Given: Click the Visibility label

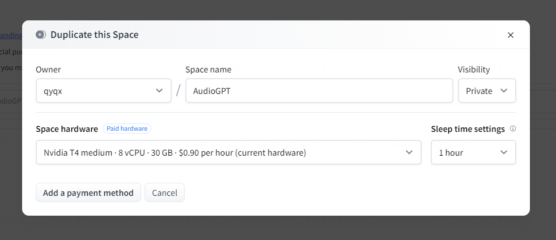Looking at the screenshot, I should pos(474,70).
